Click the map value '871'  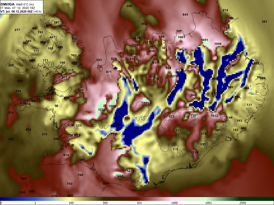[x=109, y=72]
